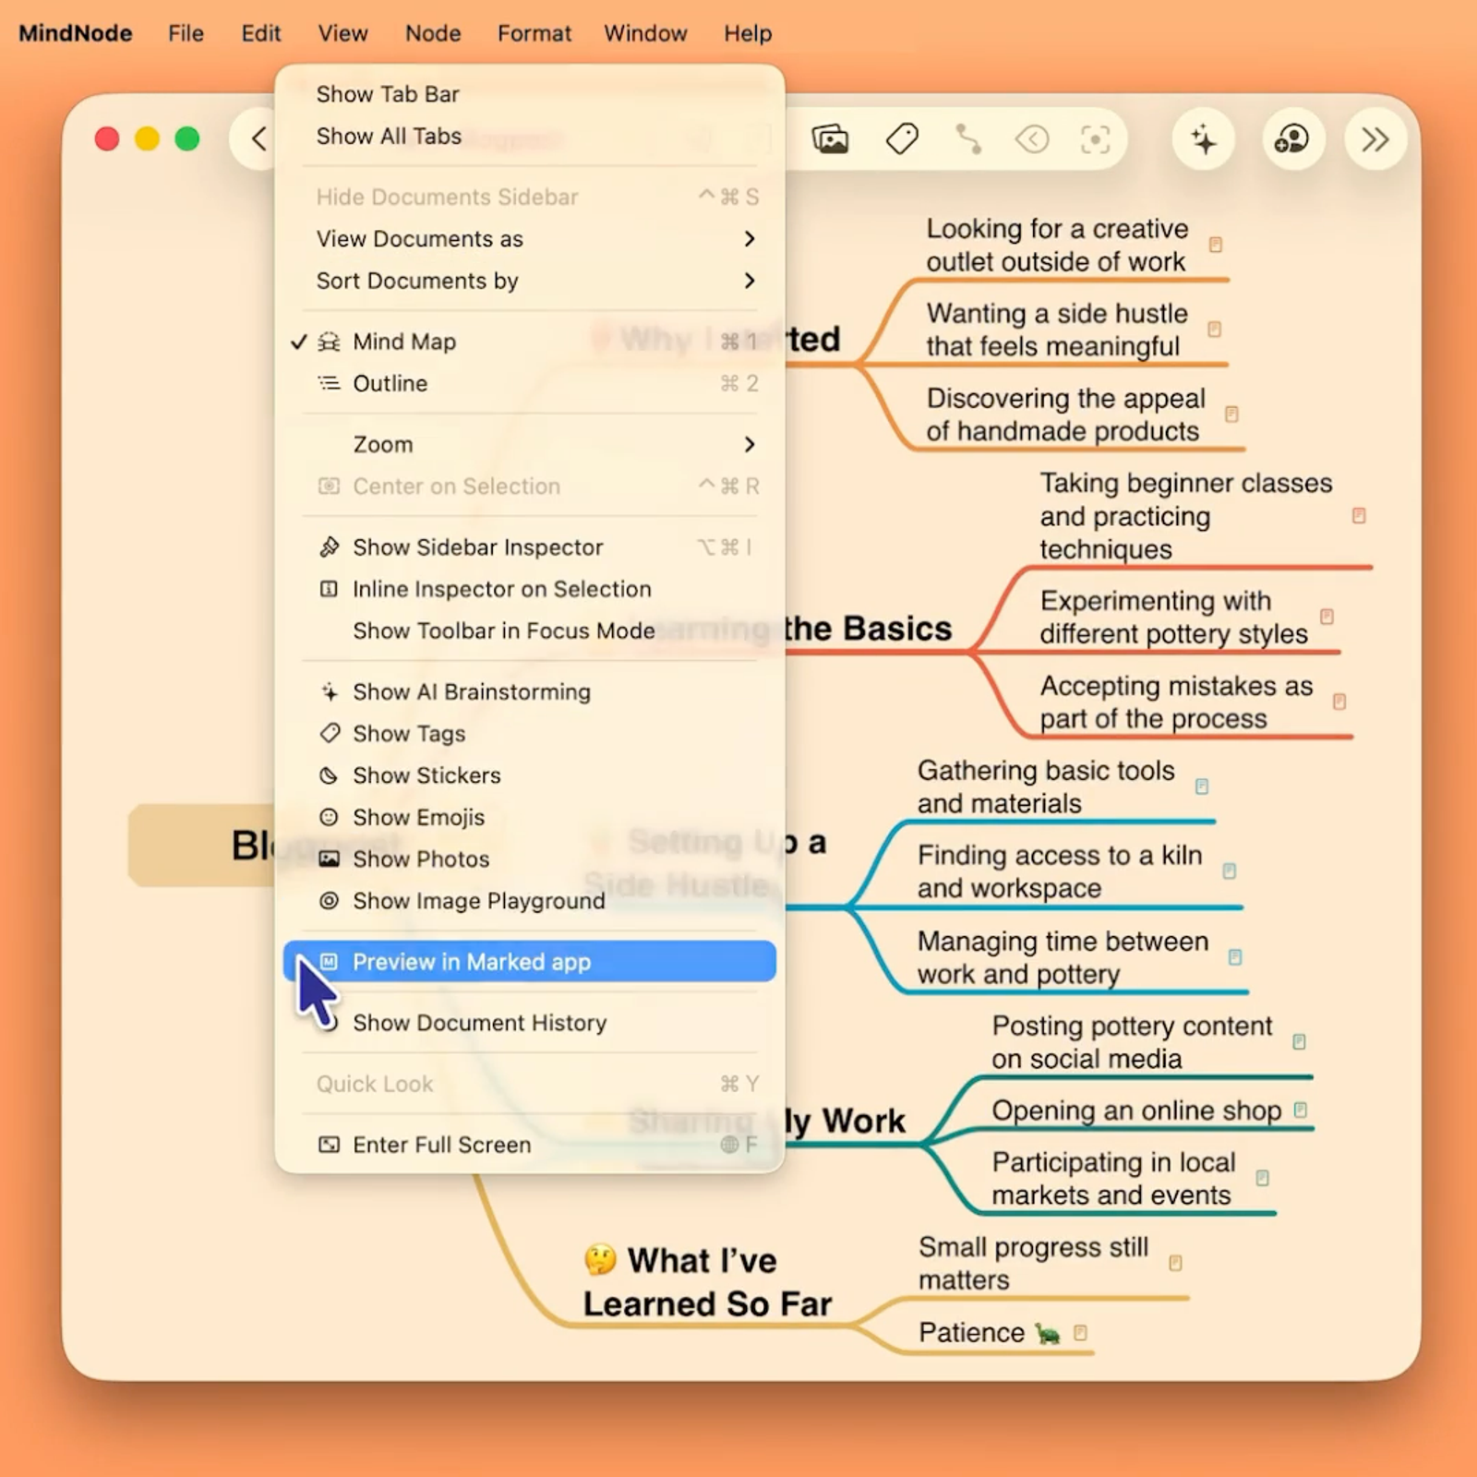1477x1477 pixels.
Task: Choose Show Image Playground
Action: (x=529, y=901)
